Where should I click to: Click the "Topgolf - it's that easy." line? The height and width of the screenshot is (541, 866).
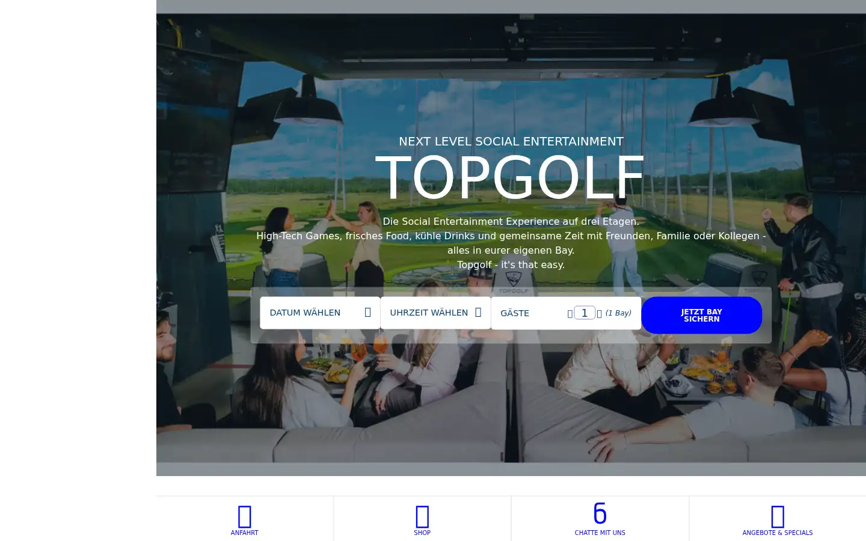coord(511,264)
